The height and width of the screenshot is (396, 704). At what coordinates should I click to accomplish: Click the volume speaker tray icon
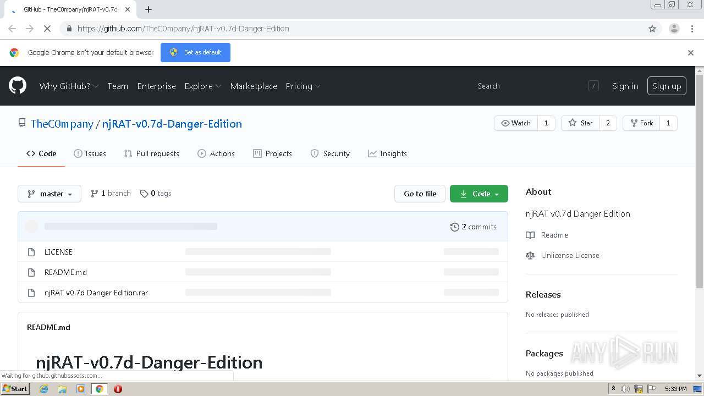(625, 389)
